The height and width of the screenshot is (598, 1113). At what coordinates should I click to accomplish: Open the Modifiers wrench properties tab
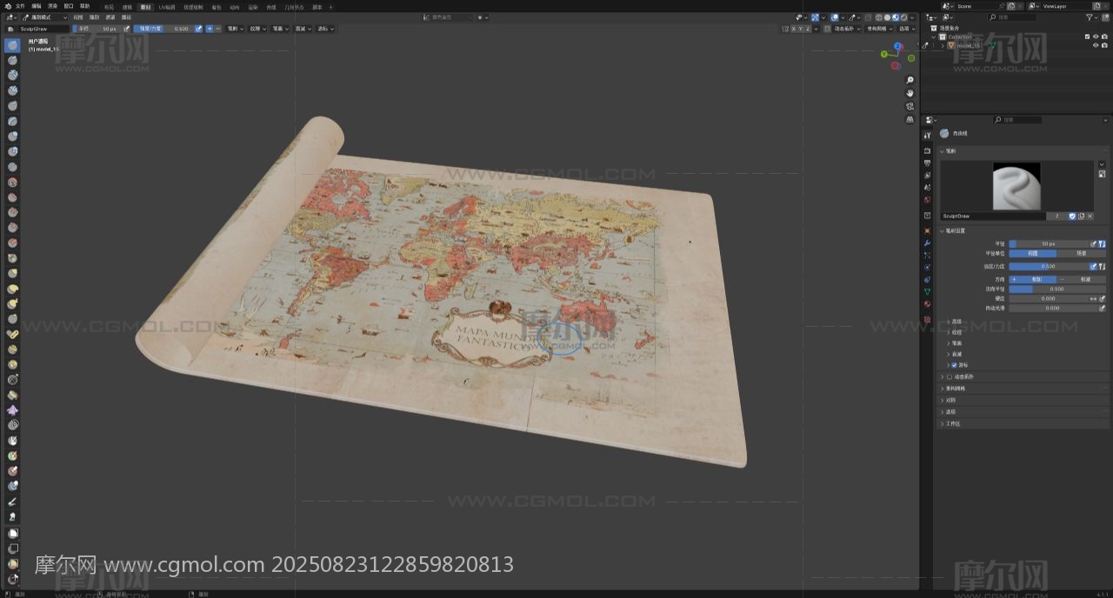pyautogui.click(x=928, y=243)
